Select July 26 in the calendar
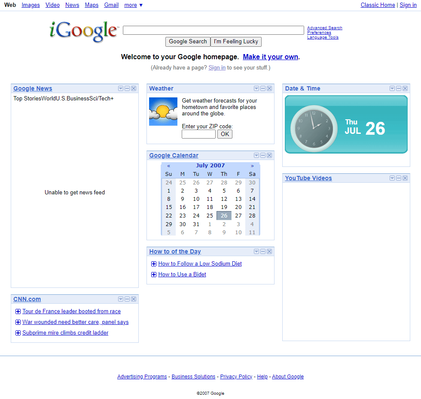The image size is (421, 399). point(224,215)
